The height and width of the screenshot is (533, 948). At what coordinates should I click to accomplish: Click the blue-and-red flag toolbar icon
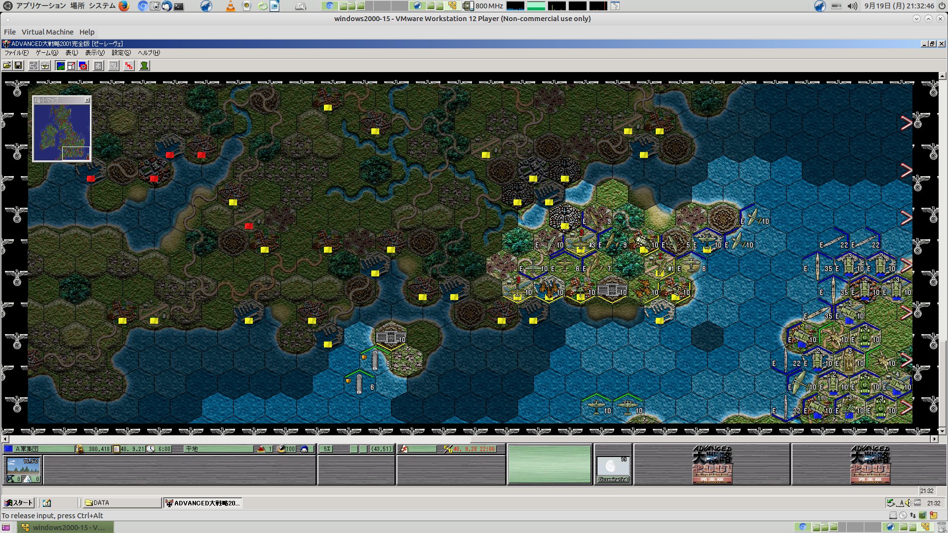tap(83, 66)
